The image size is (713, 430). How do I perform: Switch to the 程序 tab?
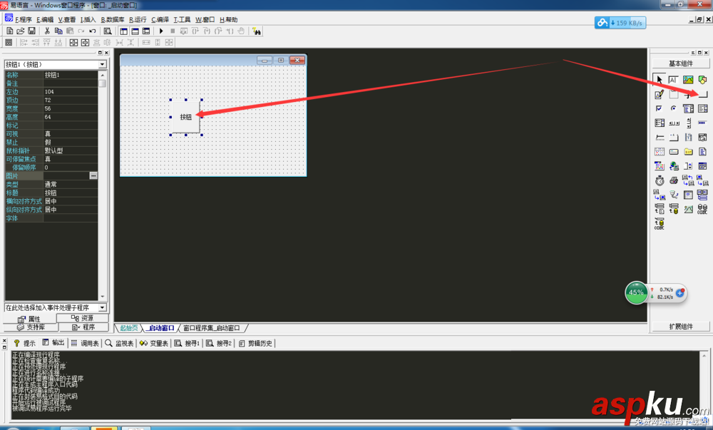coord(83,327)
